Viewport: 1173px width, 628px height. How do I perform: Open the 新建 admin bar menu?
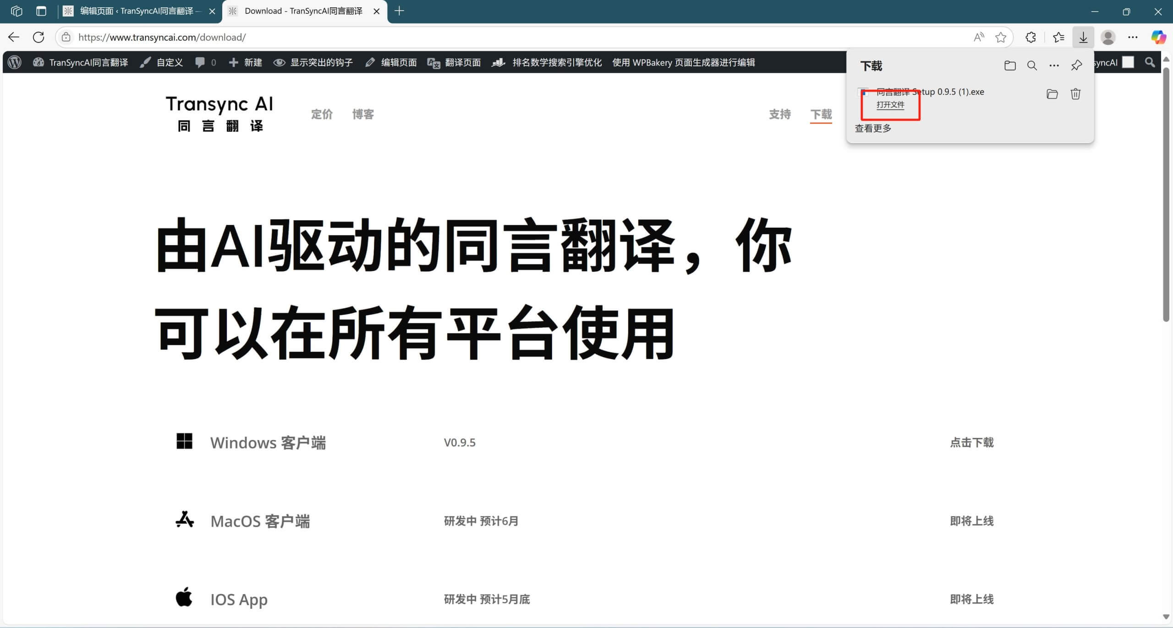(246, 62)
